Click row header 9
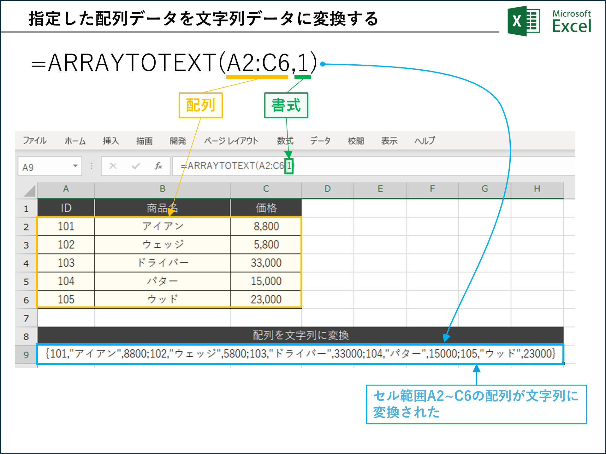Screen dimensions: 606x454 pos(26,354)
